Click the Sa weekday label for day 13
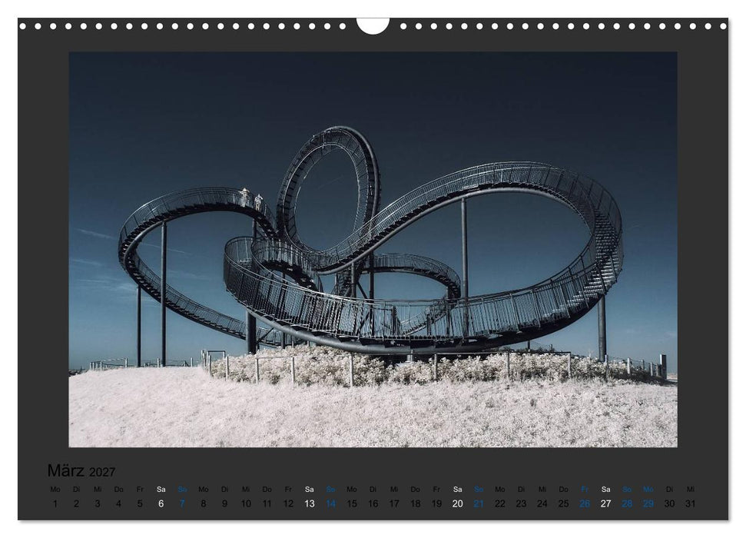 [x=310, y=490]
